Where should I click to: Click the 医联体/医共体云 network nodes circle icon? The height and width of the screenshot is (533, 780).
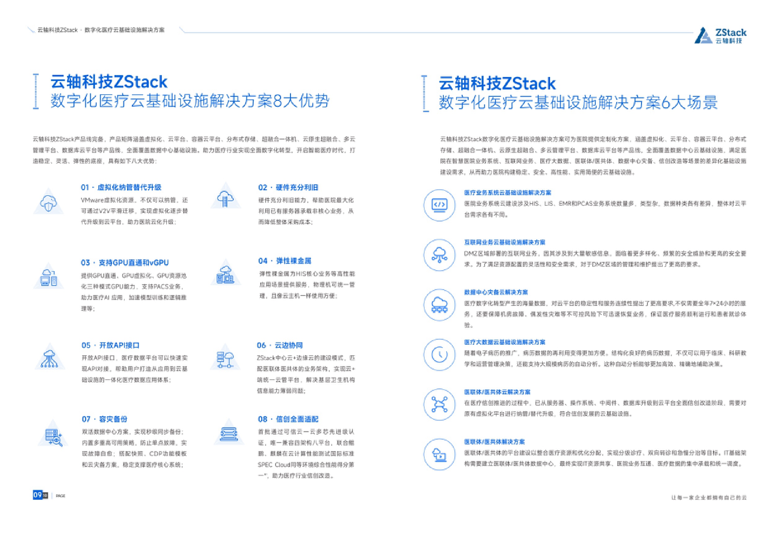click(x=439, y=405)
